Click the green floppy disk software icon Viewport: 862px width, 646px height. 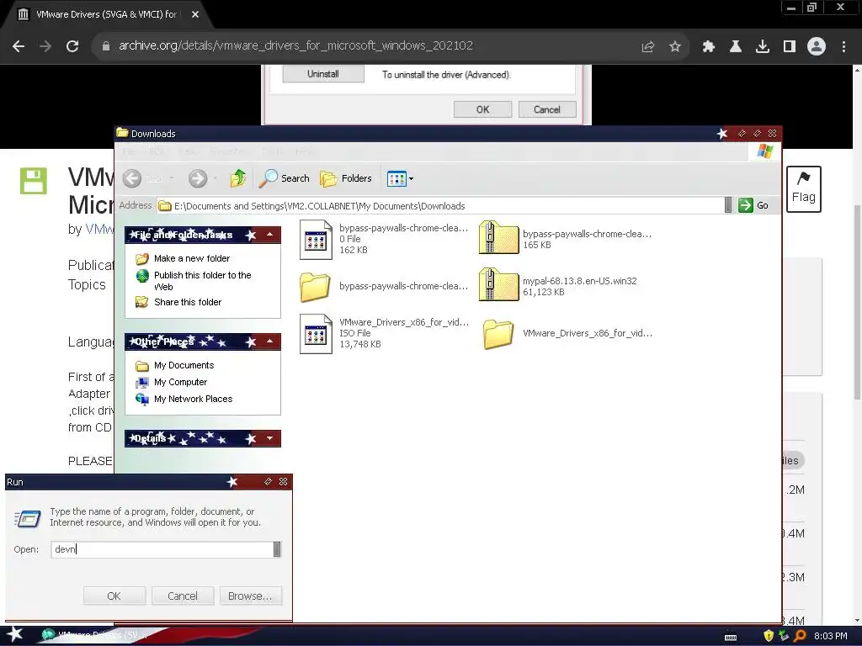34,181
